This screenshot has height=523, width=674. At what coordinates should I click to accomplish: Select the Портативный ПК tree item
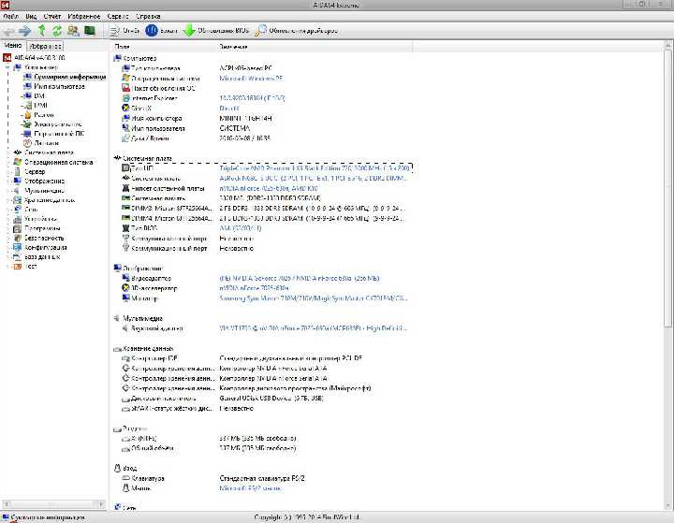pos(53,134)
